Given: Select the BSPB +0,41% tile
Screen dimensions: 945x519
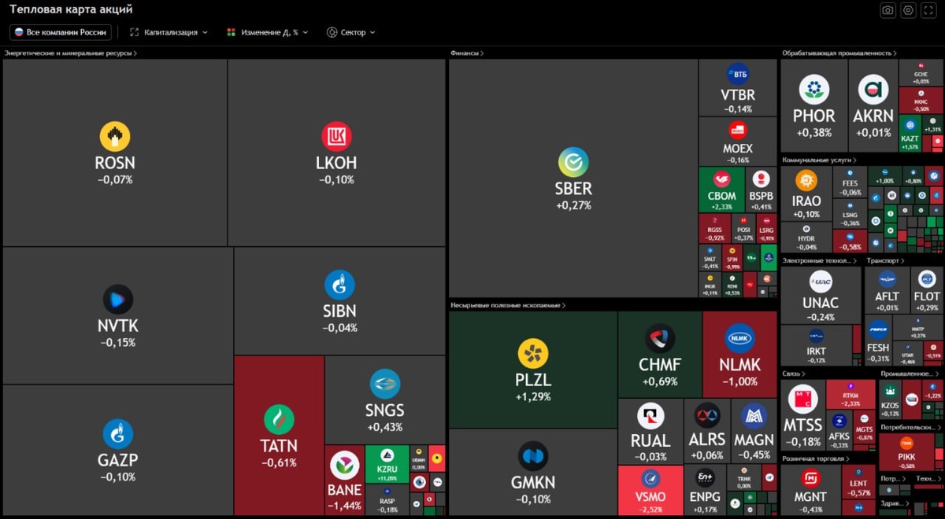Looking at the screenshot, I should [762, 190].
